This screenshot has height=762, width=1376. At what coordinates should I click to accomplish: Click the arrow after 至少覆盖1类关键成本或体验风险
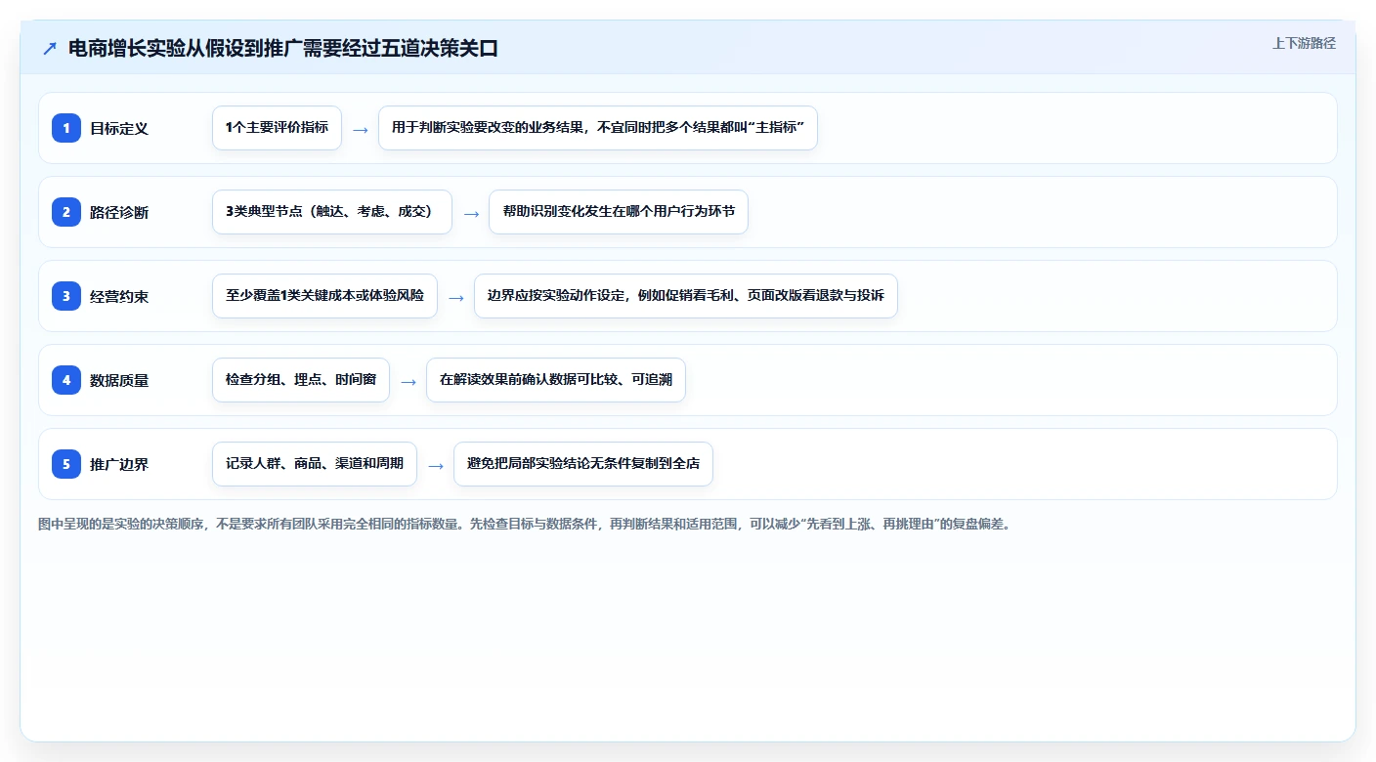click(456, 297)
